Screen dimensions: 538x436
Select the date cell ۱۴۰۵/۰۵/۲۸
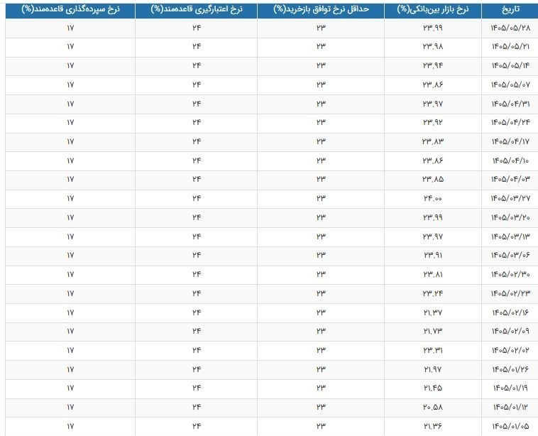(x=510, y=28)
